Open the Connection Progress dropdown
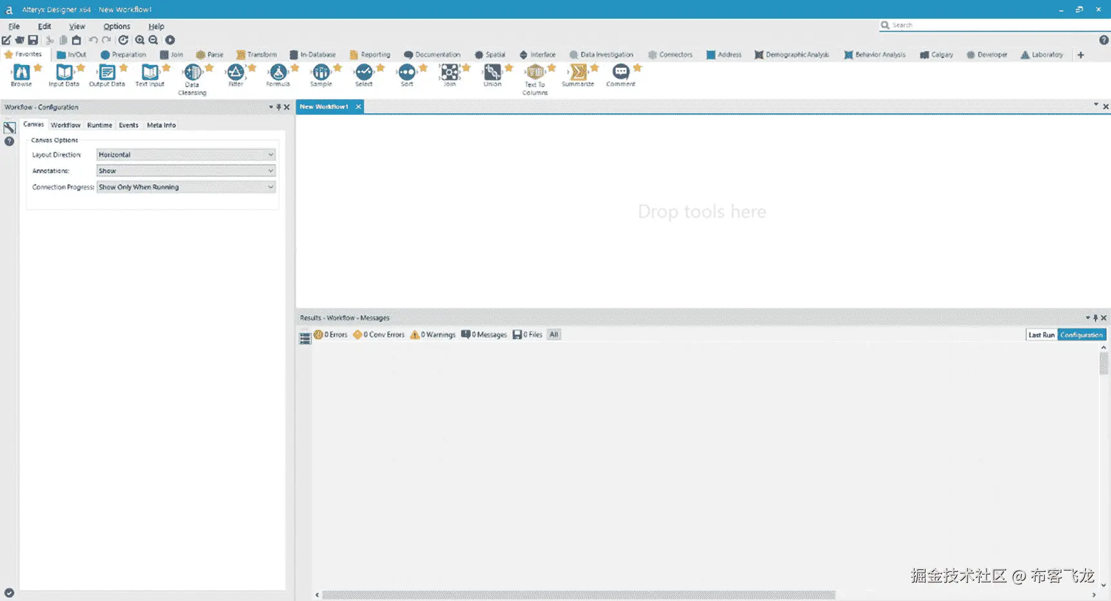1111x601 pixels. coord(185,187)
